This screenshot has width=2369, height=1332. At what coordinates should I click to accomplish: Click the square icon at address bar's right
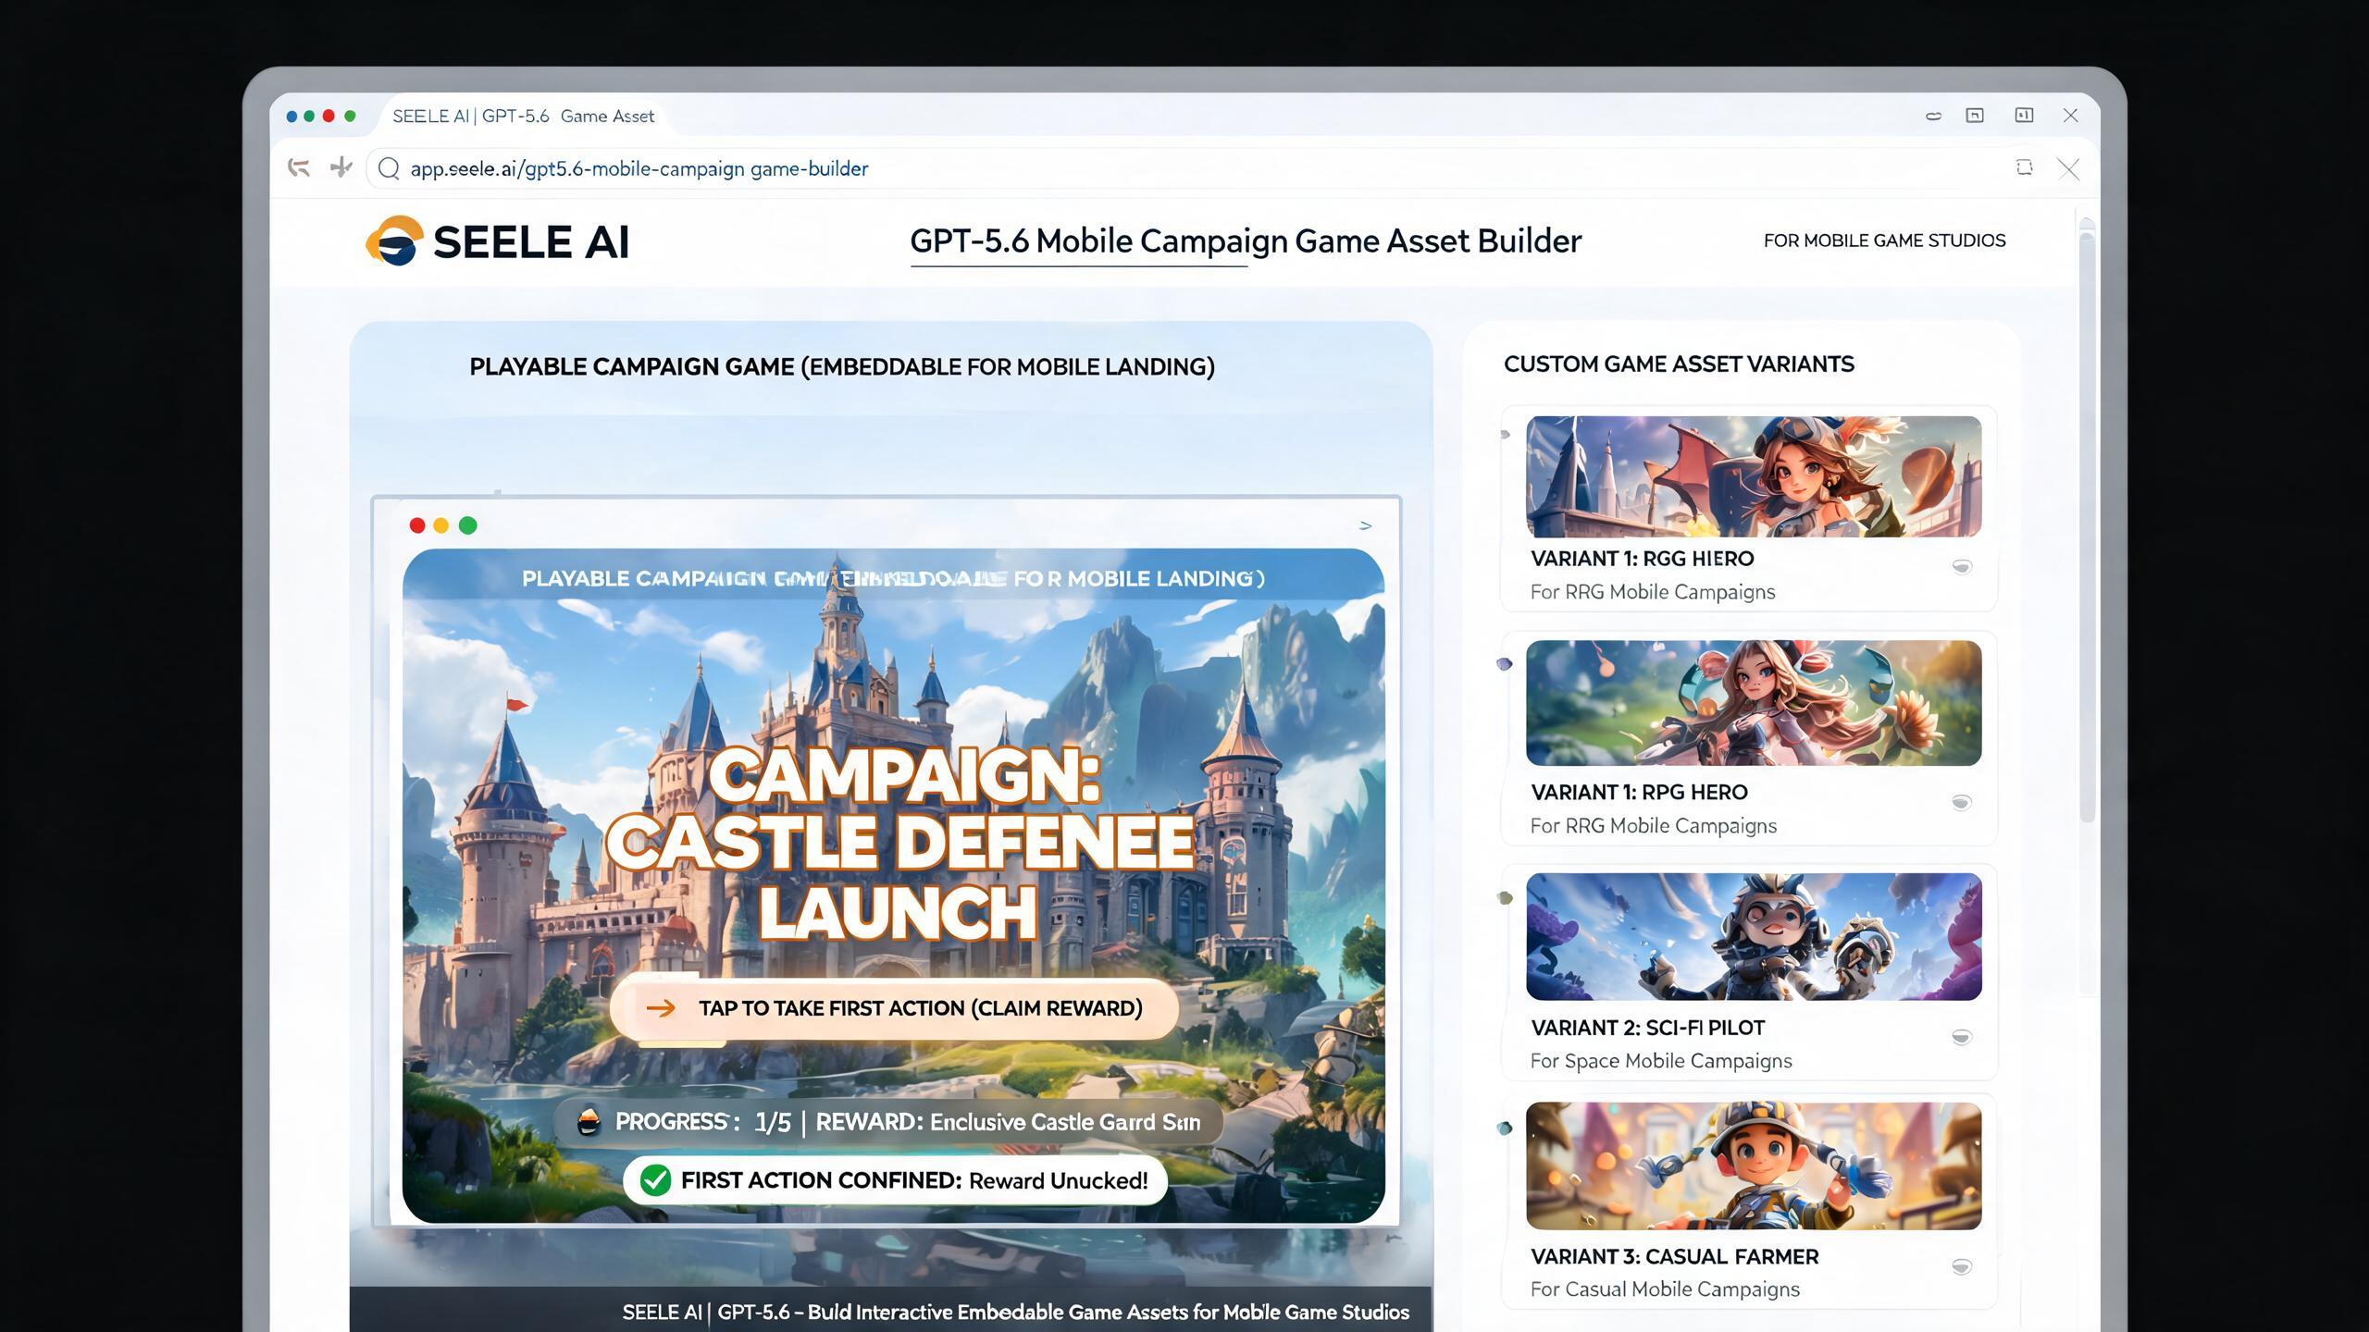tap(2025, 167)
